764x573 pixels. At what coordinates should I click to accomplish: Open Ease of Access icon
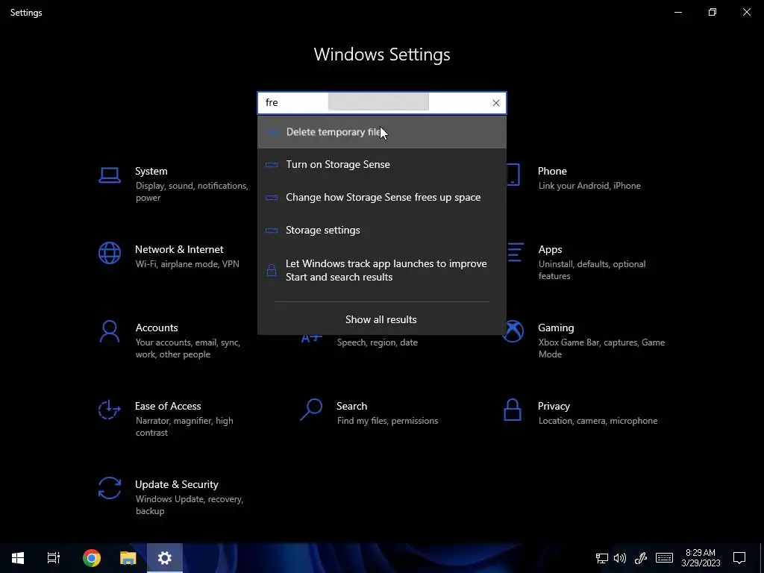coord(109,410)
